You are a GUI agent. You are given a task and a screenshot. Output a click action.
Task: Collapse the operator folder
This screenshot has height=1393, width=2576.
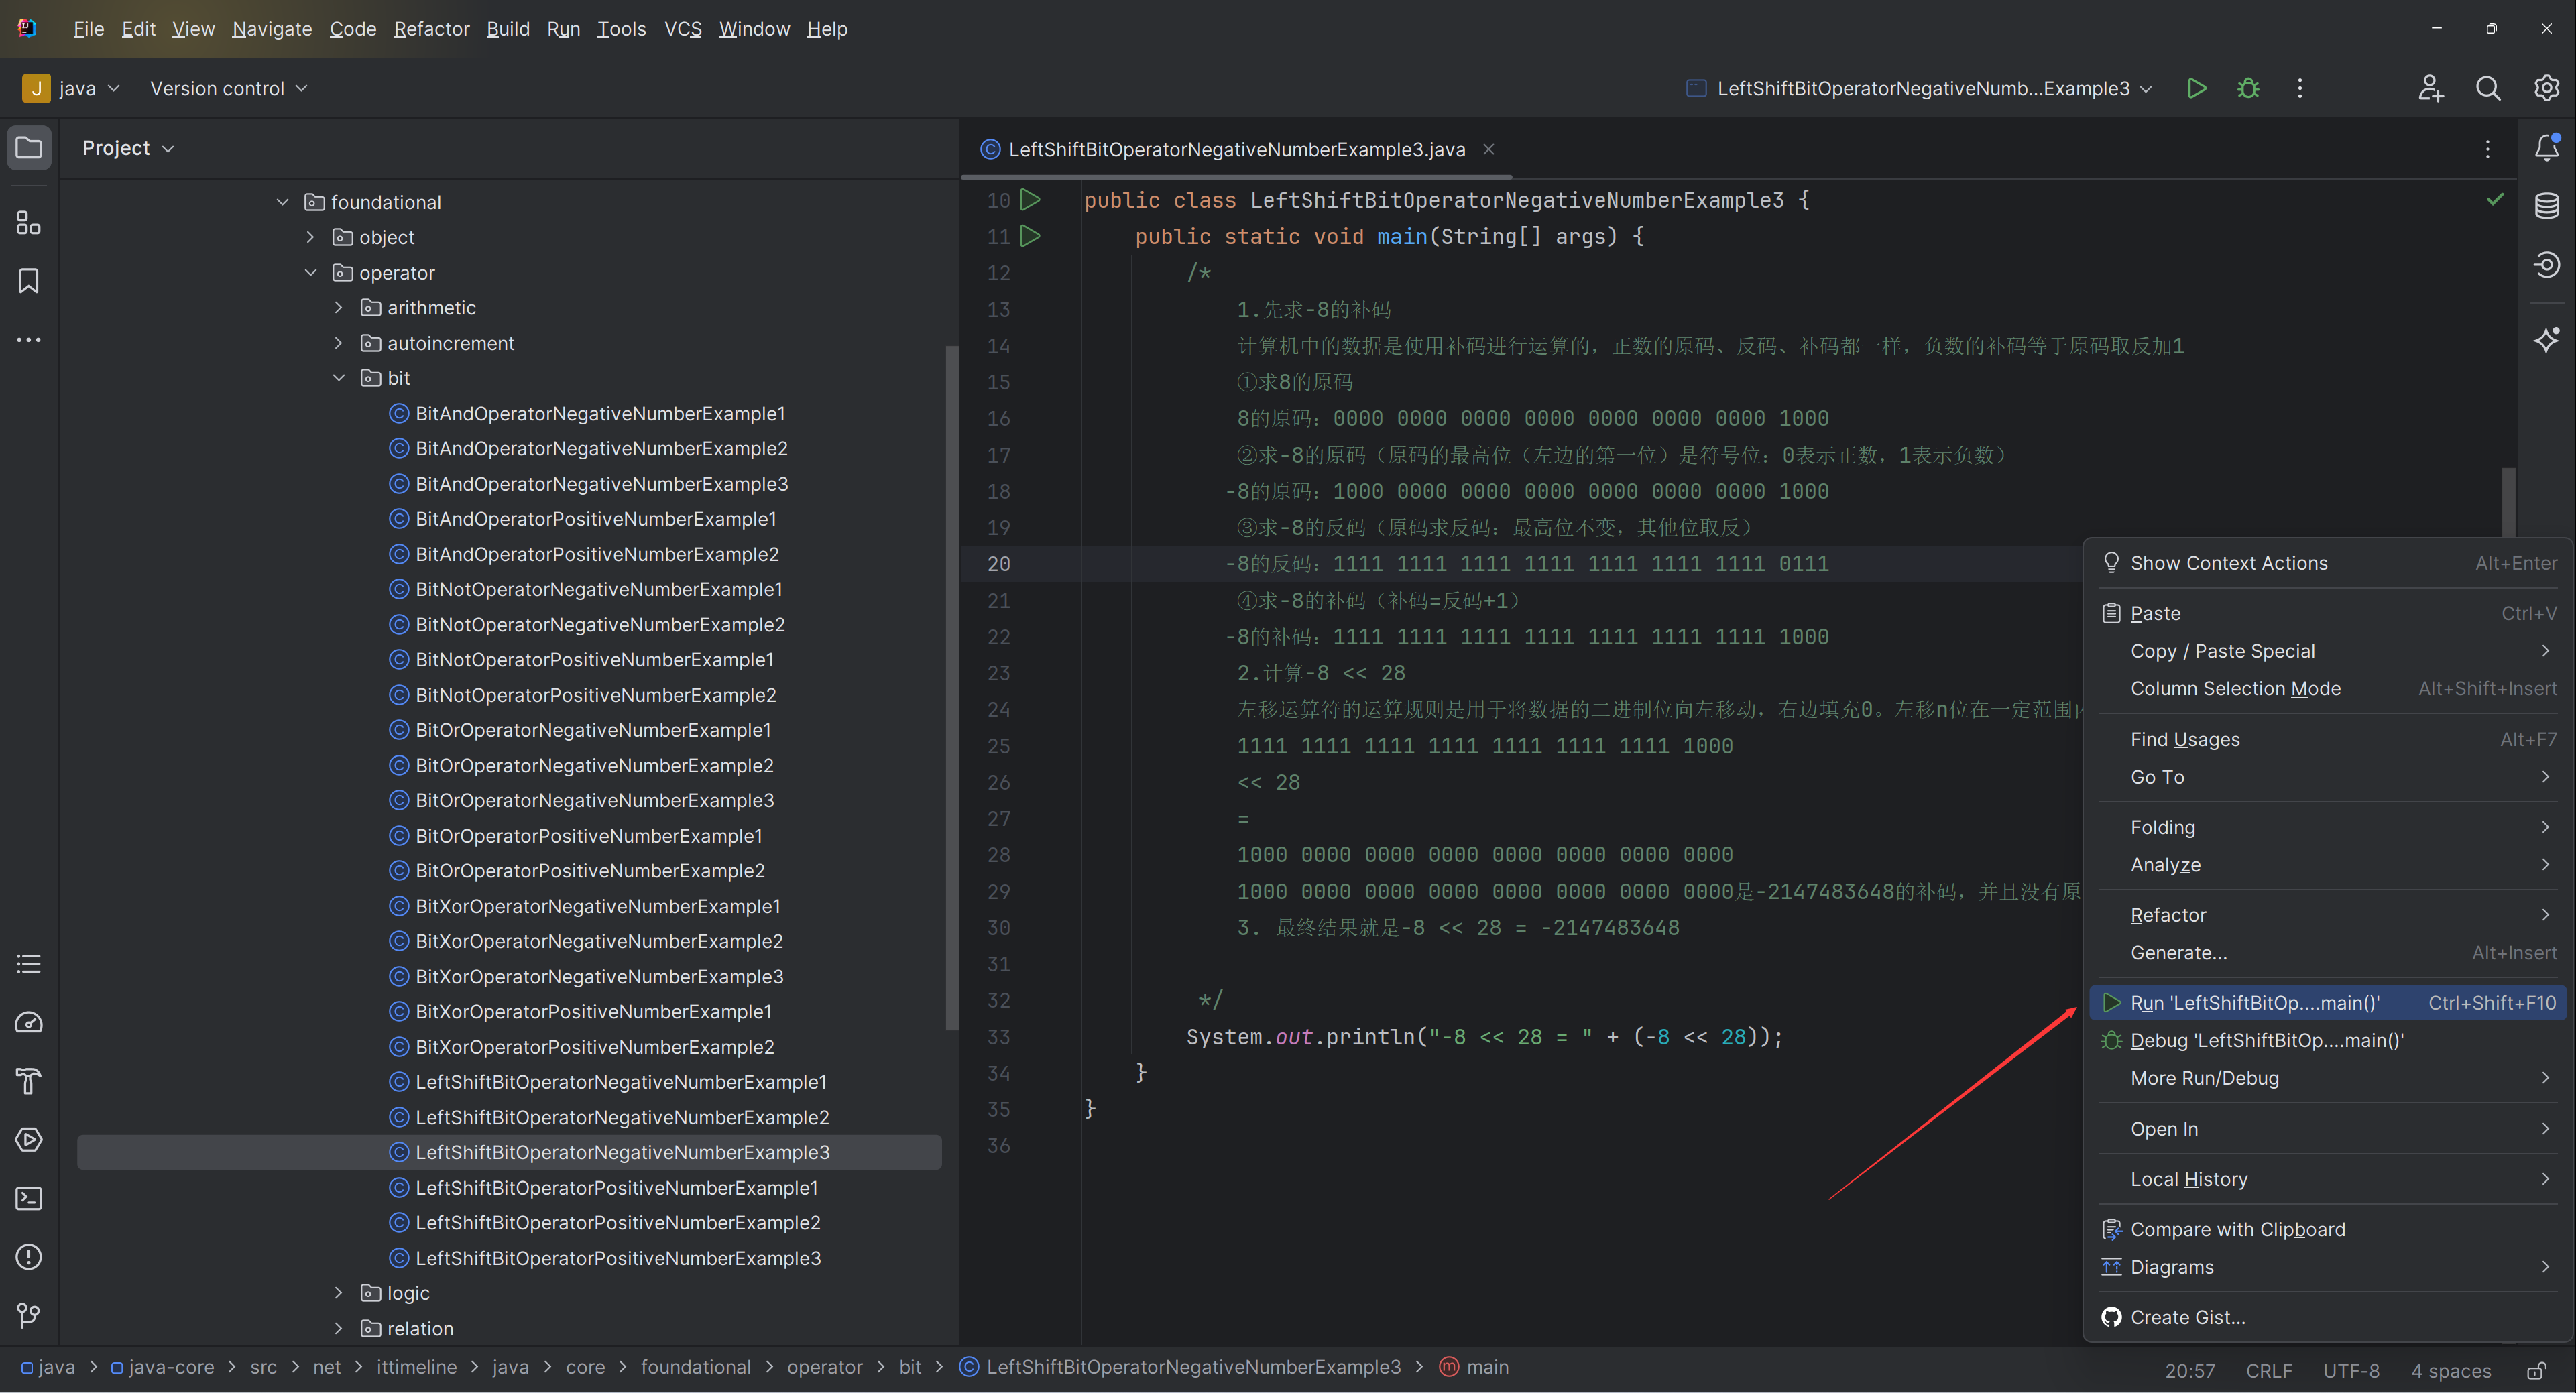tap(311, 272)
